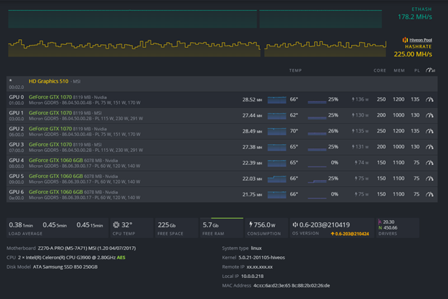Select GeForce GTX 1060 6GB name on GPU 6
This screenshot has height=299, width=448.
(56, 192)
